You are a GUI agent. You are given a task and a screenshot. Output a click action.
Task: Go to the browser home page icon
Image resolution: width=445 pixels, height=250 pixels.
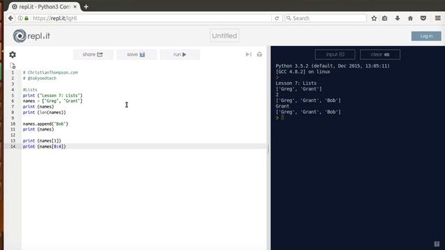point(410,18)
